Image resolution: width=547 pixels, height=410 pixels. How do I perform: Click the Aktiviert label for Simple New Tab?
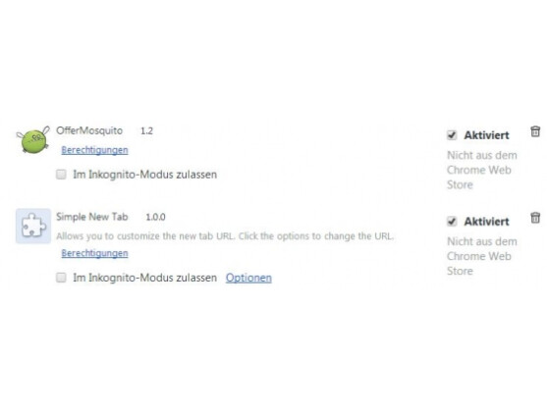pos(486,222)
